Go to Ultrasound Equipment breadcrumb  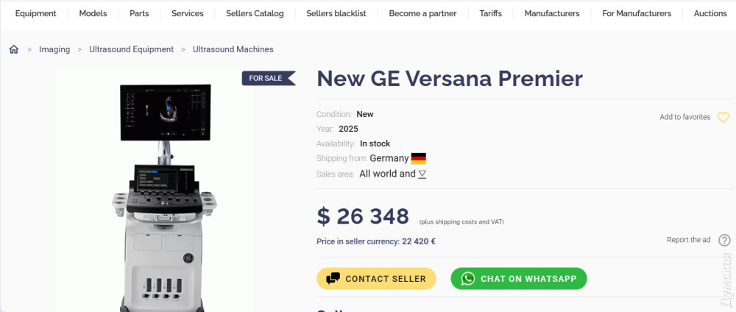pos(131,49)
